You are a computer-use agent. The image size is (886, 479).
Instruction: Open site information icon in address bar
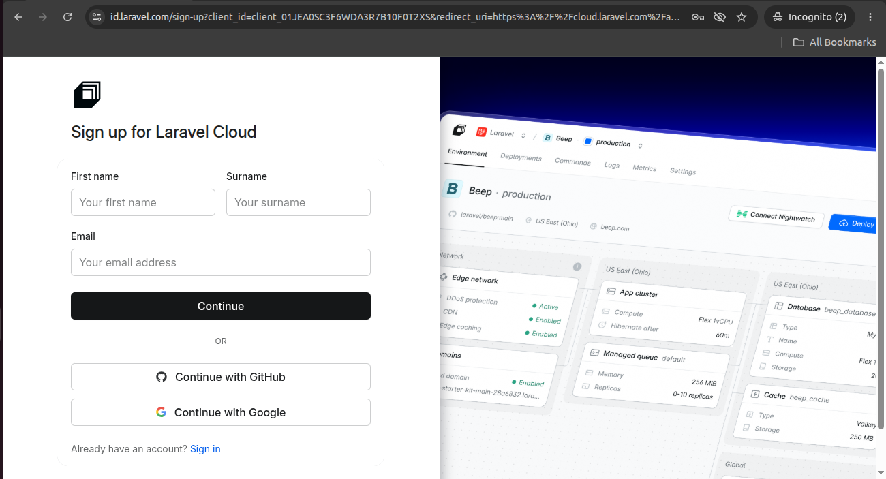[x=97, y=17]
